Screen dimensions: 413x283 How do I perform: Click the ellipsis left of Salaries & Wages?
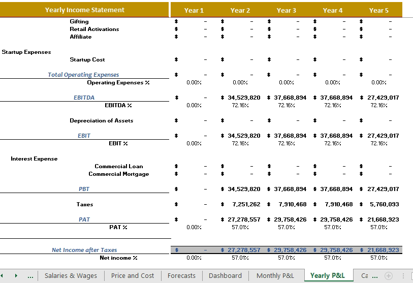30,277
